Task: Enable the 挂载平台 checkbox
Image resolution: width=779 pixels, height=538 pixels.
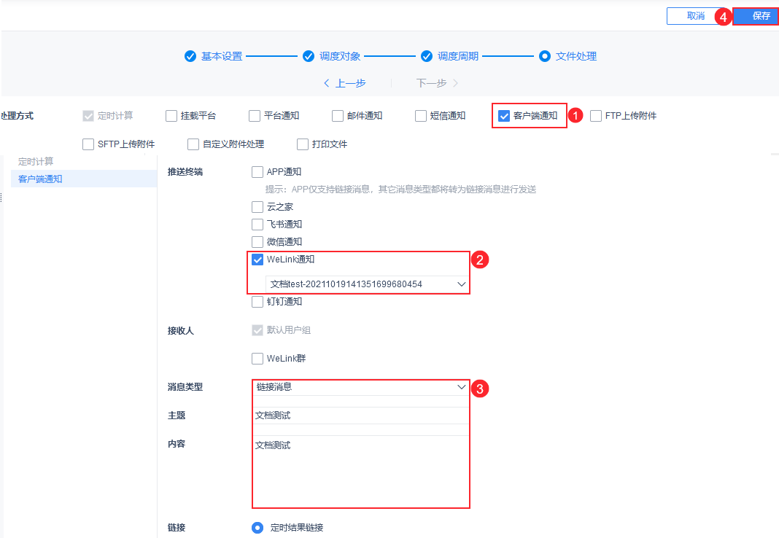Action: click(x=171, y=116)
